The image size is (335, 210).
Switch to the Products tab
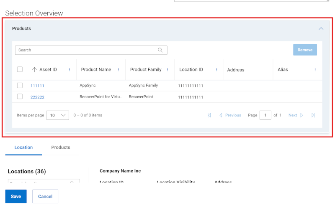61,147
